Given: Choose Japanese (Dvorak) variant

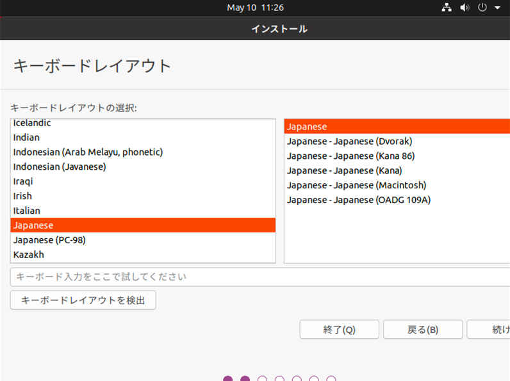Looking at the screenshot, I should point(349,141).
